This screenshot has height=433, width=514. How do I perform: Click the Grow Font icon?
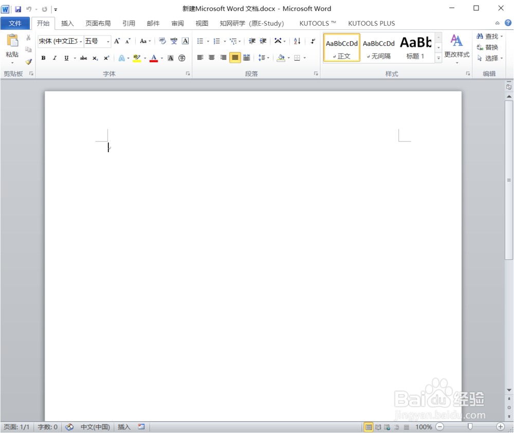point(117,41)
